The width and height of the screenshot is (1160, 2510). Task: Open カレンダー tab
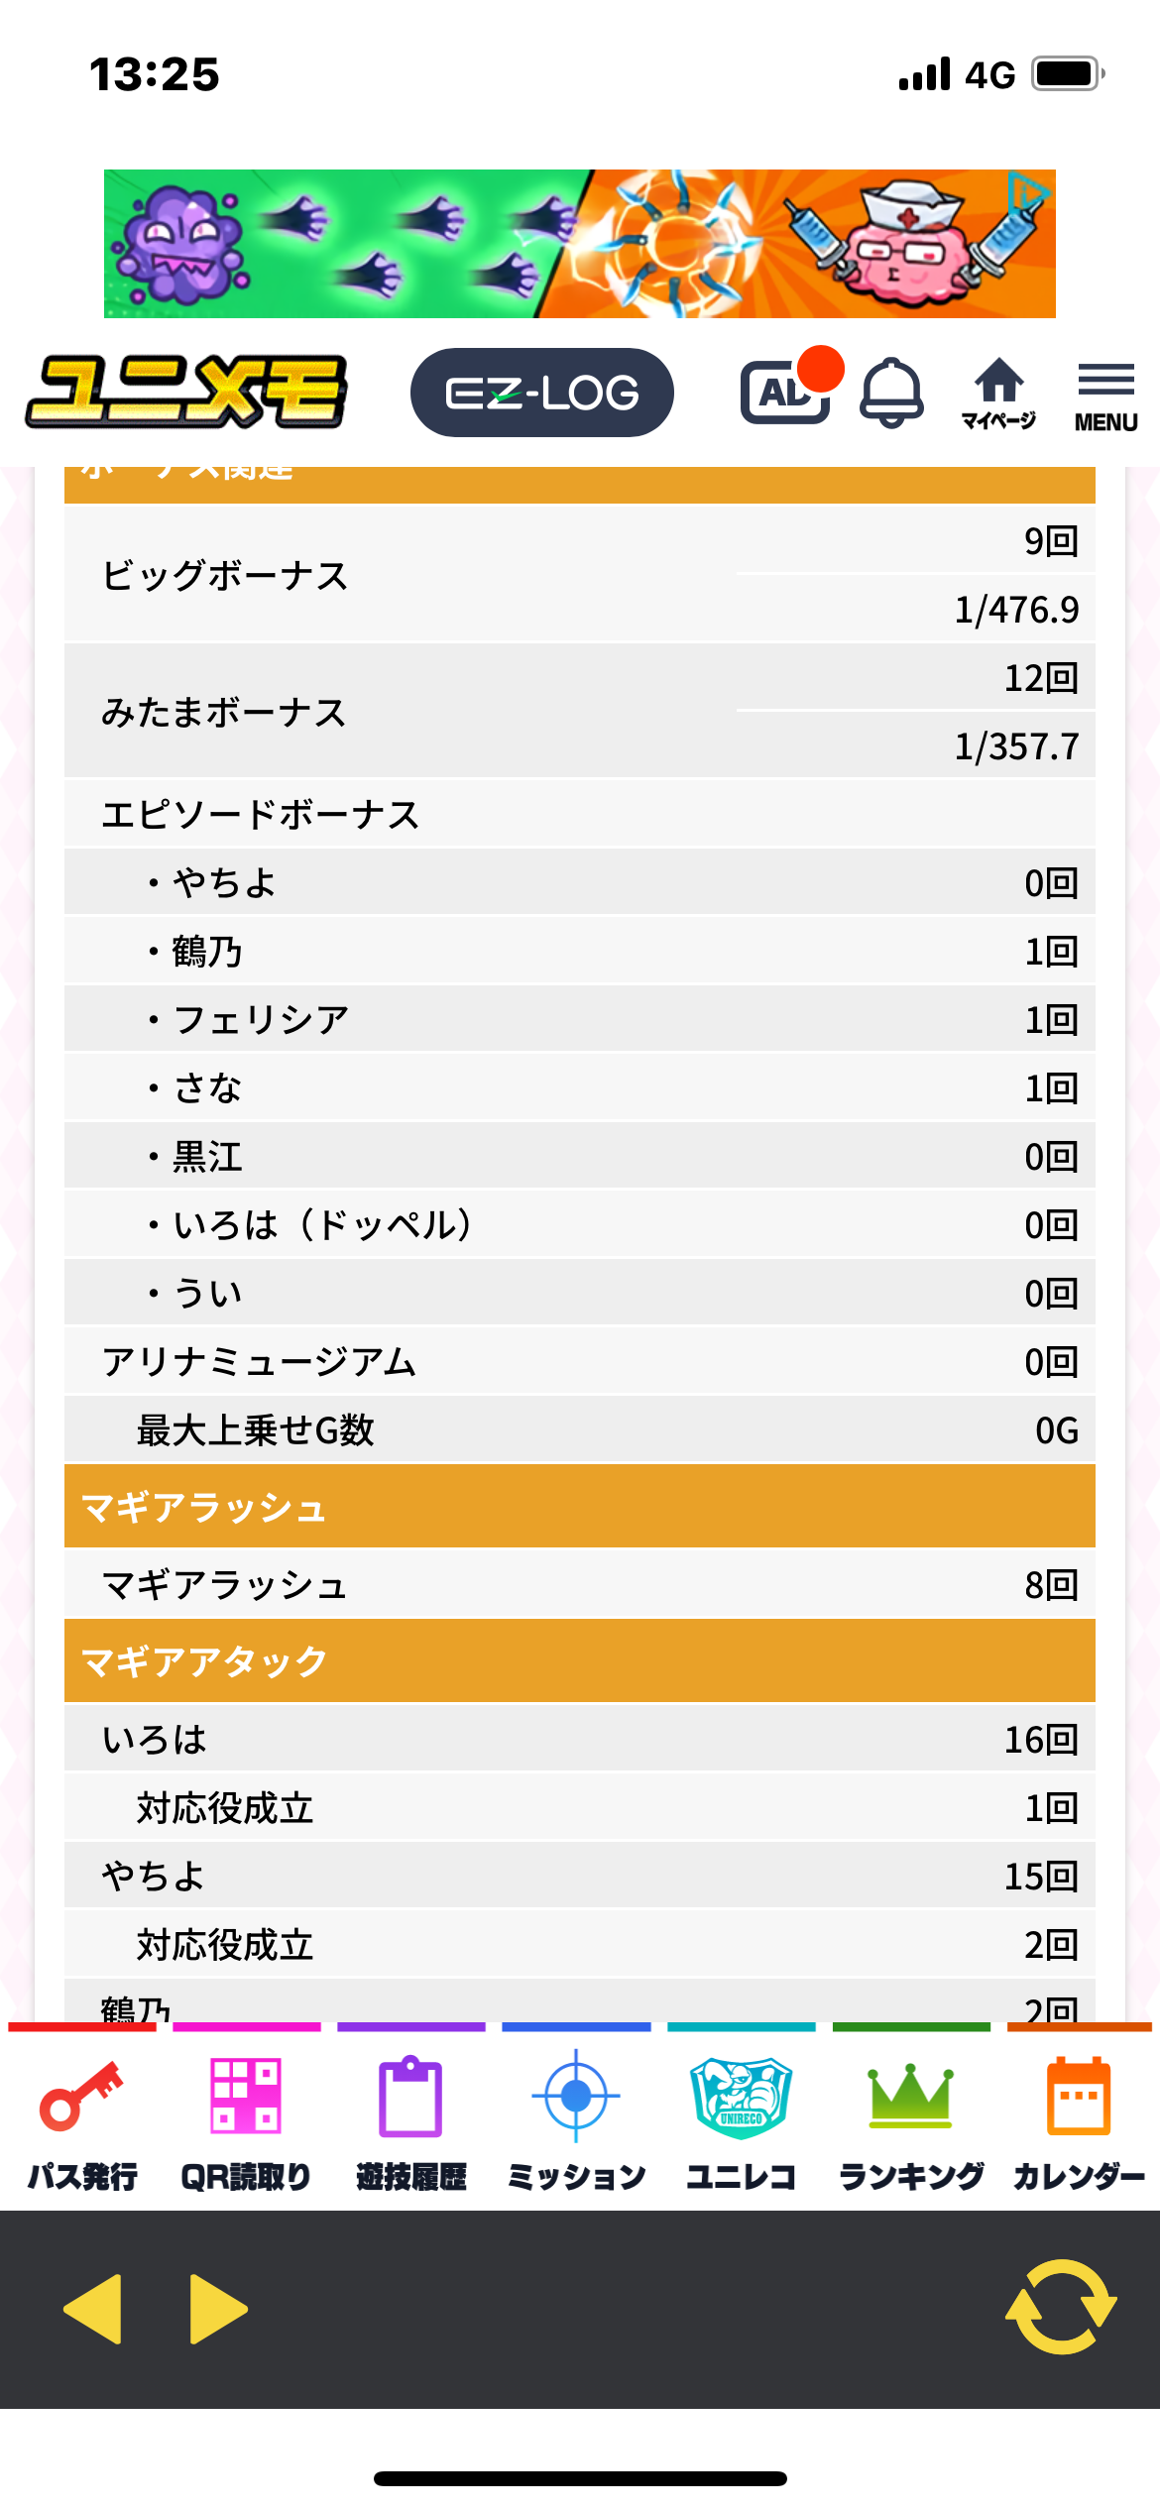tap(1079, 2119)
